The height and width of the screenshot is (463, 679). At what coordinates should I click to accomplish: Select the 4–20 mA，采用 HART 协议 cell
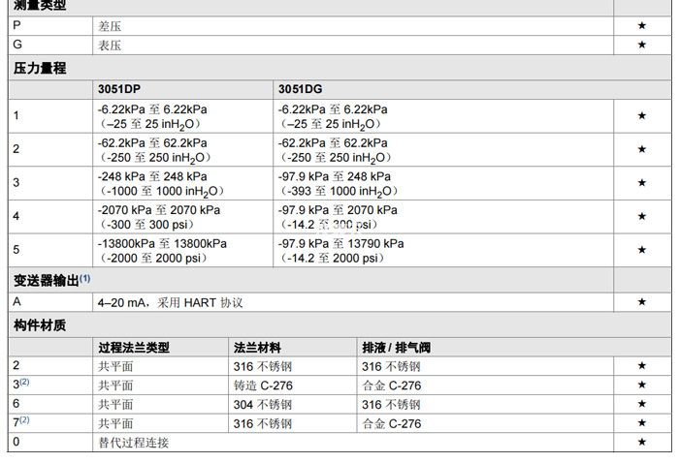coord(353,302)
